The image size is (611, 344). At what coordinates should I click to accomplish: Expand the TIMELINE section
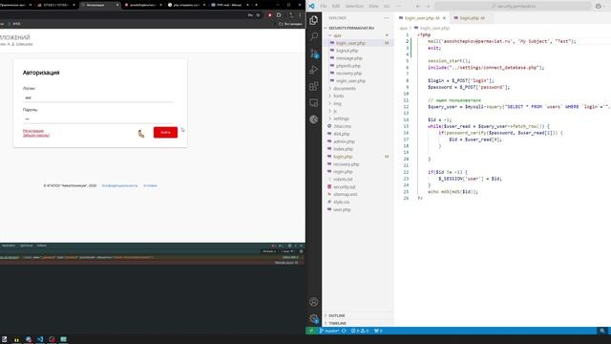(x=337, y=323)
